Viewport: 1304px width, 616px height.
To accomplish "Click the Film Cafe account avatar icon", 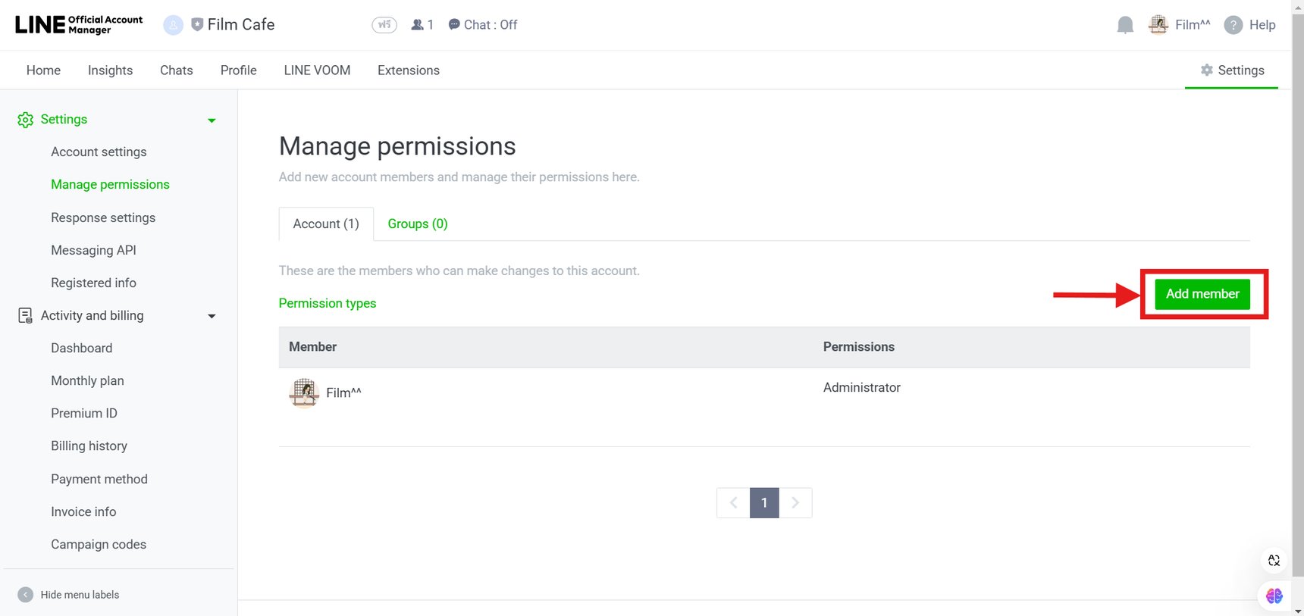I will click(174, 25).
